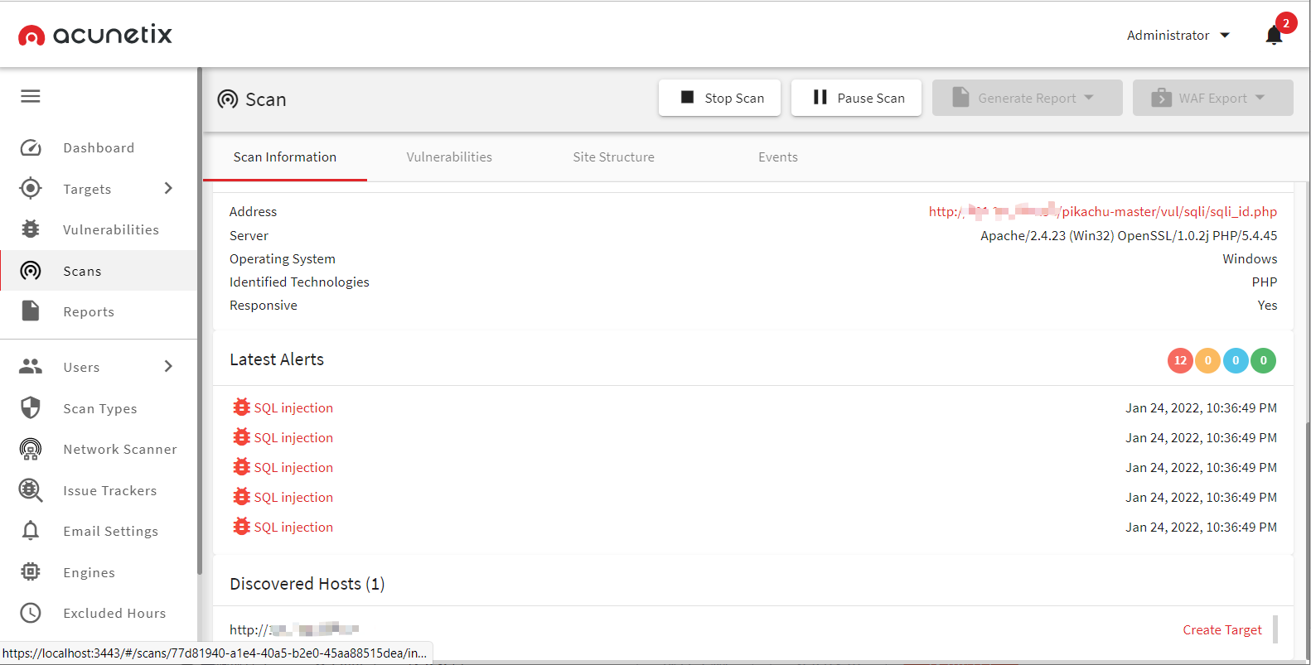Click the Scans radar icon in sidebar
This screenshot has width=1311, height=665.
coord(31,271)
